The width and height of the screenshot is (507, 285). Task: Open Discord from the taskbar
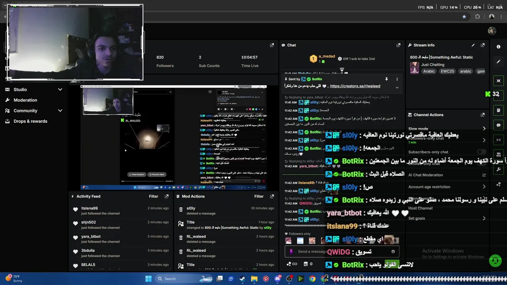pos(277,279)
